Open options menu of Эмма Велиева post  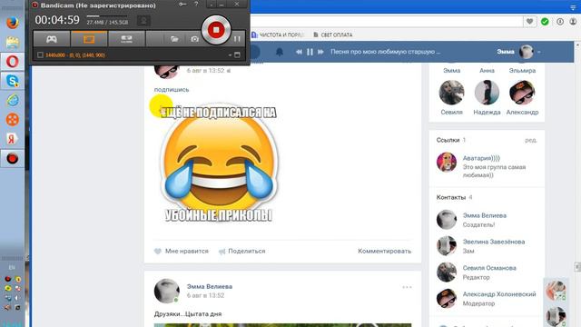(407, 287)
